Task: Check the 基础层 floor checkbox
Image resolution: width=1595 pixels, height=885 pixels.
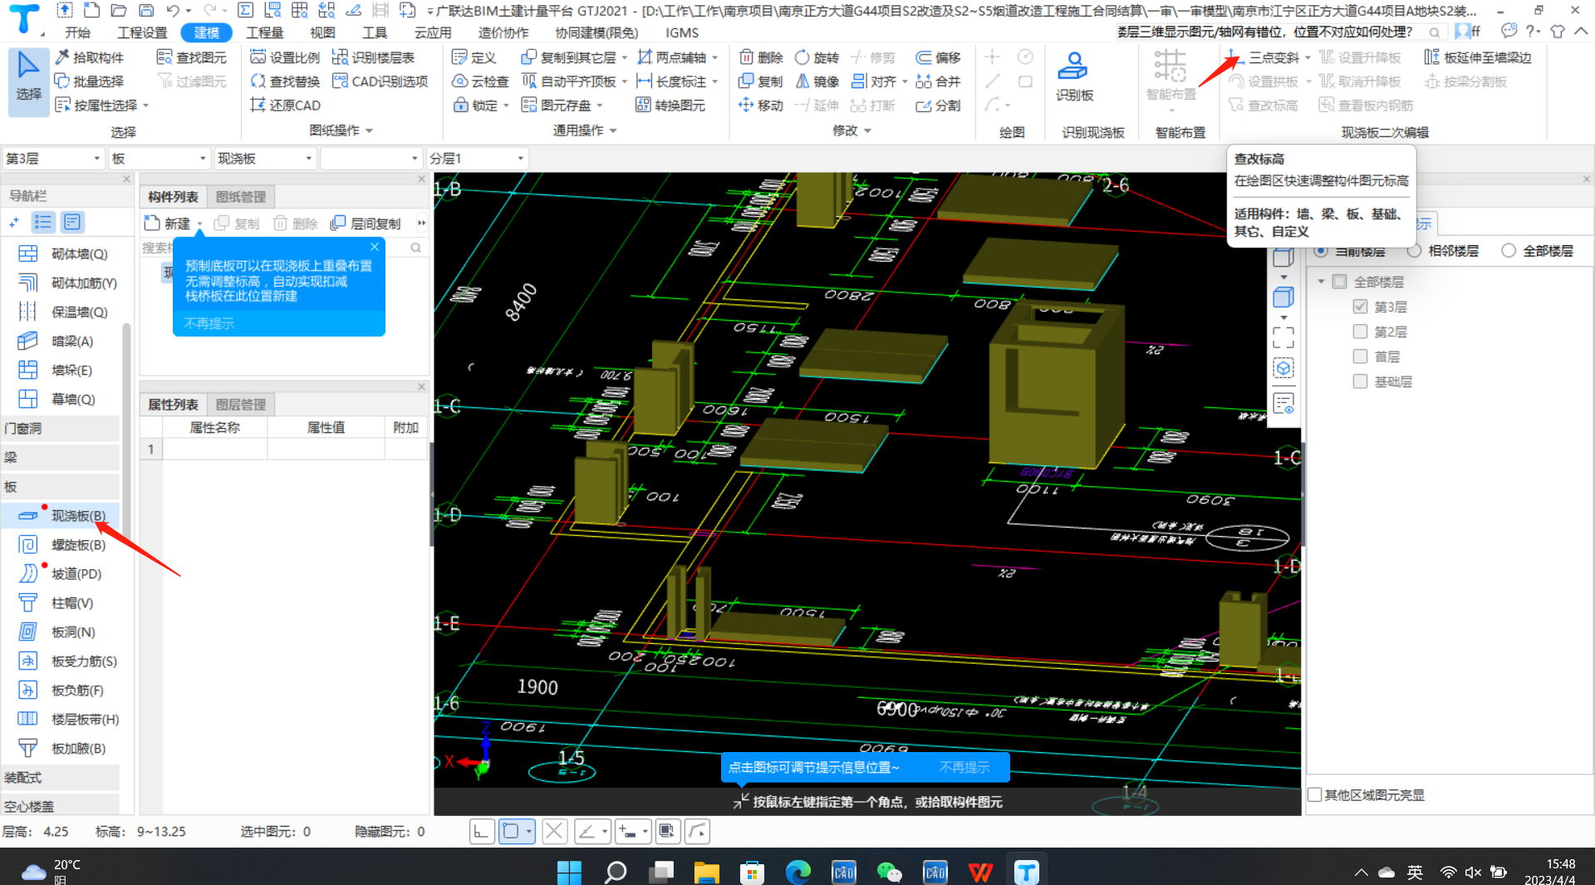Action: pyautogui.click(x=1360, y=381)
